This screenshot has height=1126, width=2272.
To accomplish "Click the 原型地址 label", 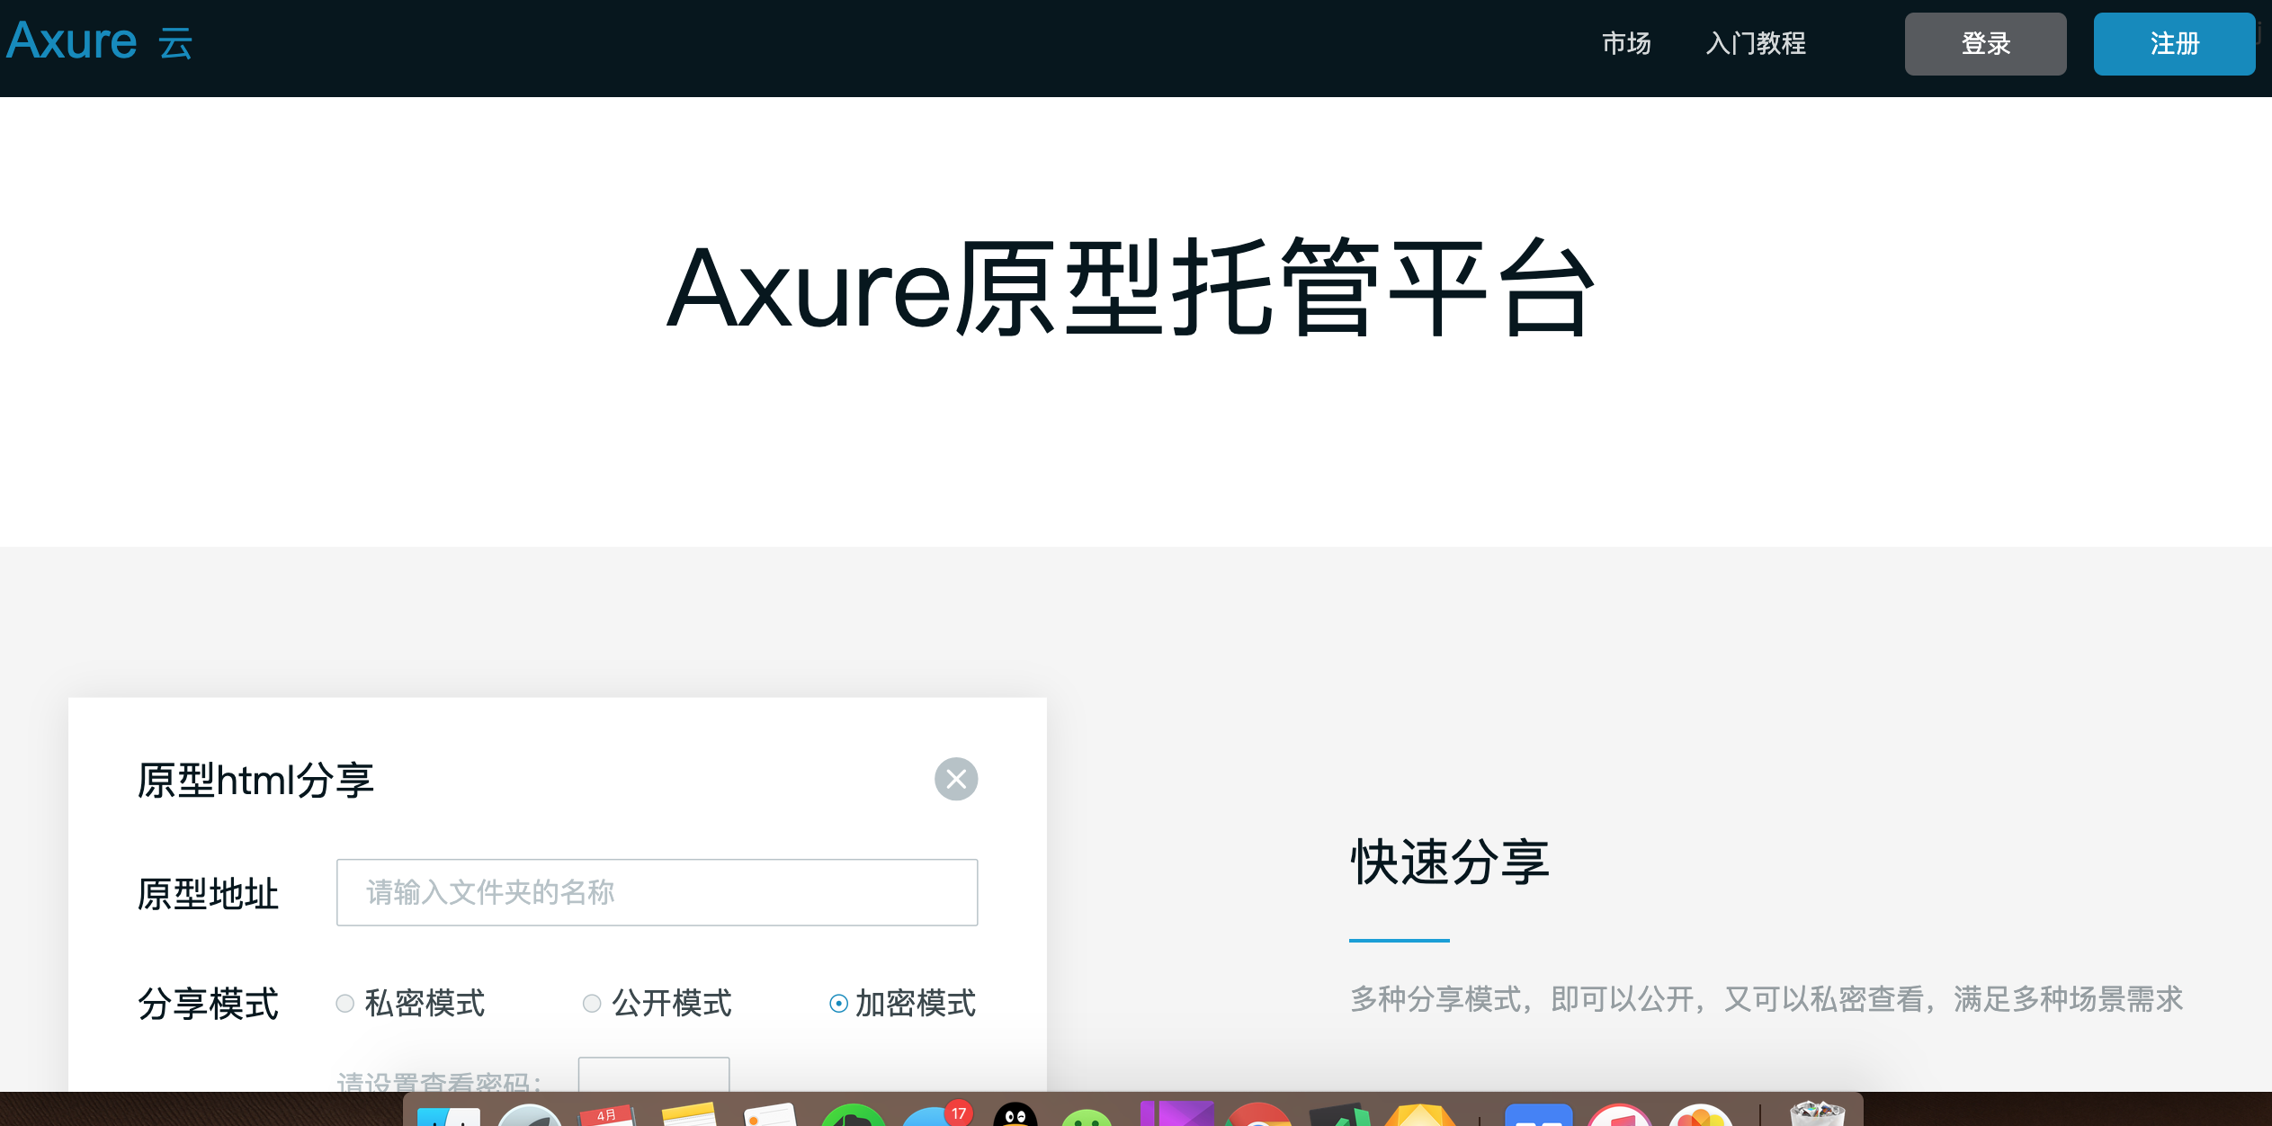I will click(208, 894).
